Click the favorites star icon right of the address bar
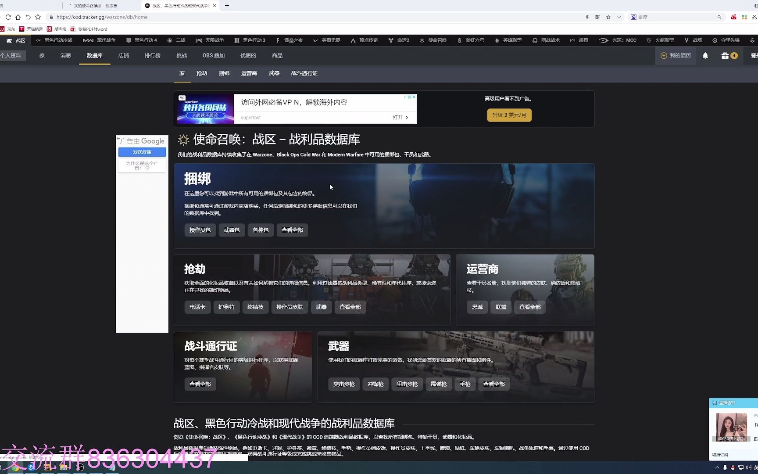This screenshot has width=758, height=474. pyautogui.click(x=608, y=17)
